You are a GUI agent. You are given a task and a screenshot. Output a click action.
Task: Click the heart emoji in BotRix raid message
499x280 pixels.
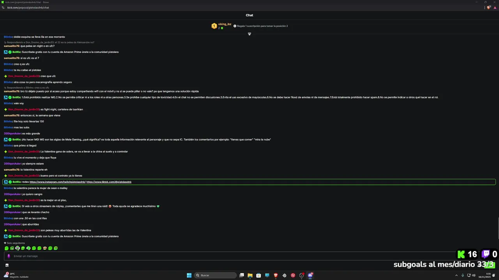click(x=158, y=206)
